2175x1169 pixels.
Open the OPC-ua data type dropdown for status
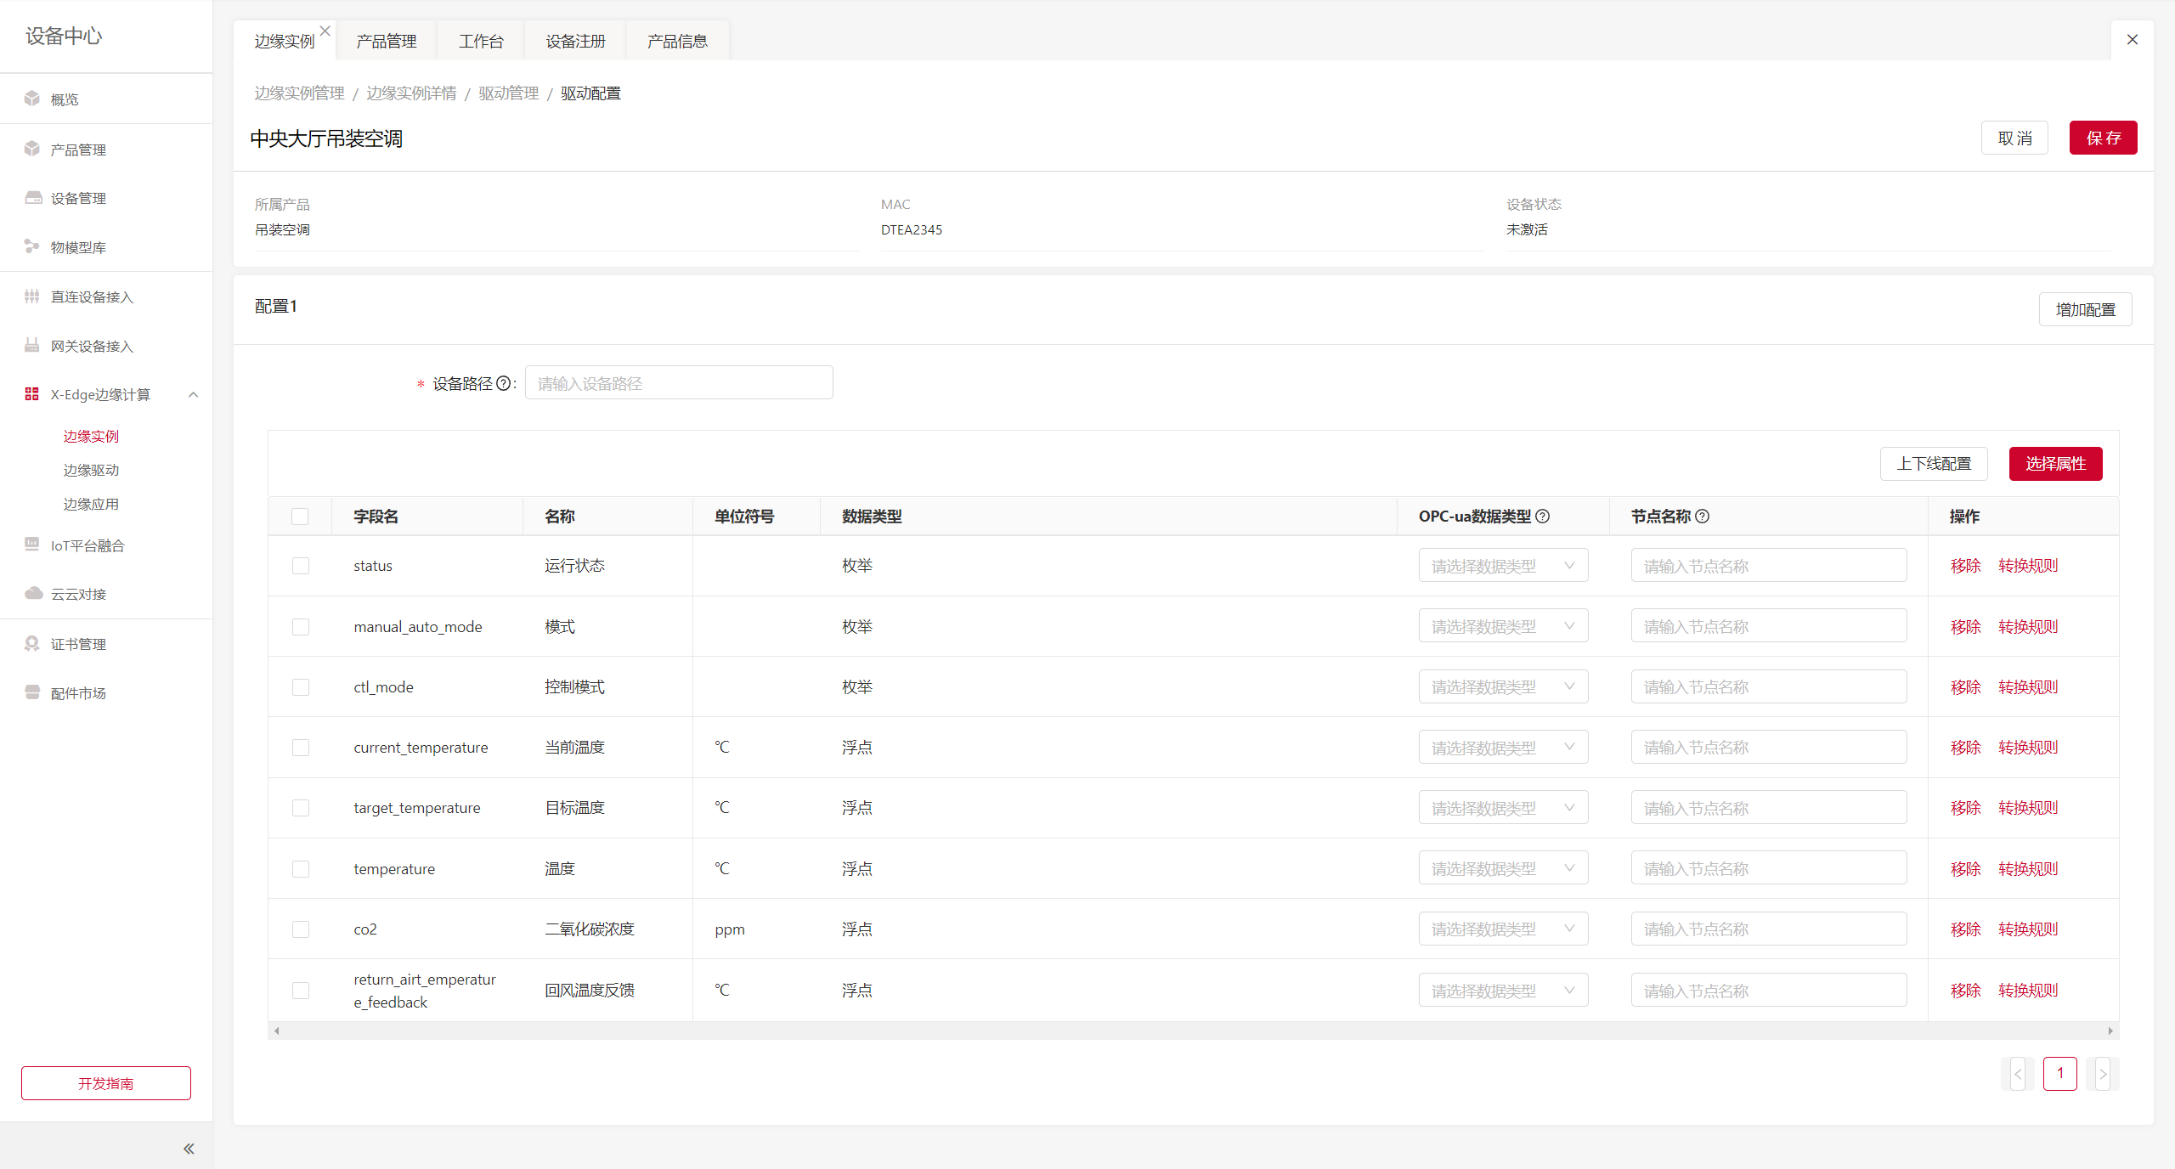point(1502,566)
